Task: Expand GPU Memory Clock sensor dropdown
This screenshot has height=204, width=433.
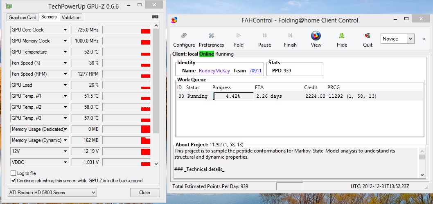Action: tap(65, 41)
